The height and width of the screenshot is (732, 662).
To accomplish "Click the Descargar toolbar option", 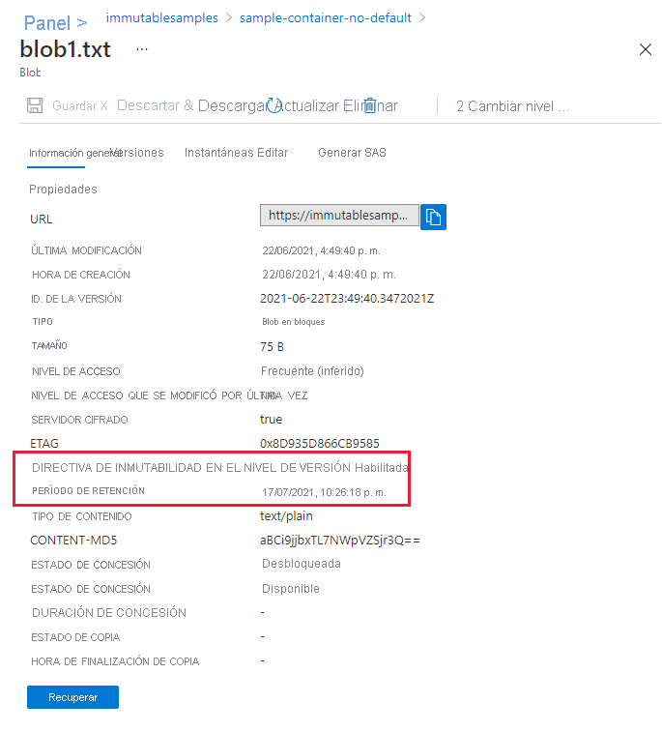I will point(233,106).
